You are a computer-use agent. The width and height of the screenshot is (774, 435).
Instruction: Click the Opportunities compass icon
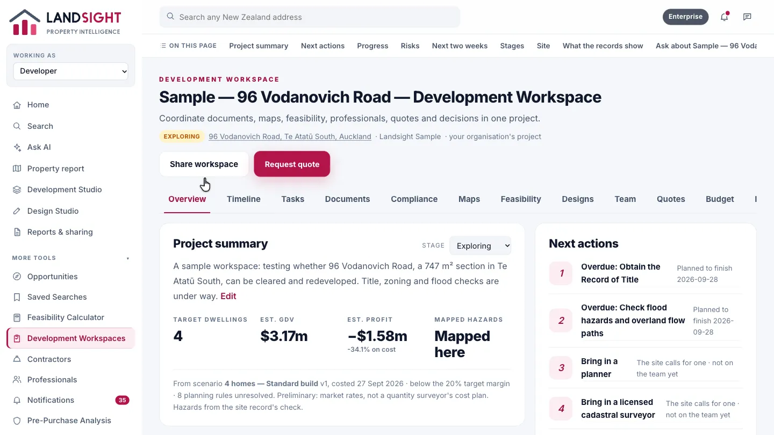(x=17, y=277)
